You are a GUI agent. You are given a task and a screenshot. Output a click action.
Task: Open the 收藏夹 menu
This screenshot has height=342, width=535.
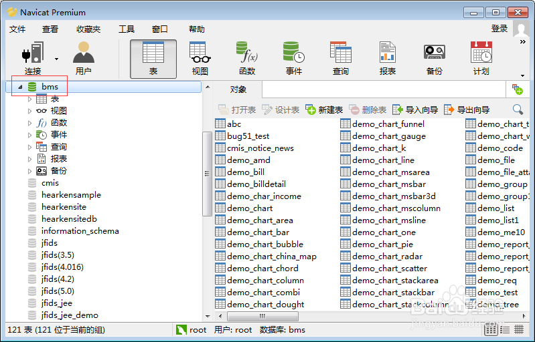[88, 29]
